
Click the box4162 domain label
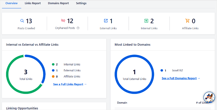(x=178, y=70)
